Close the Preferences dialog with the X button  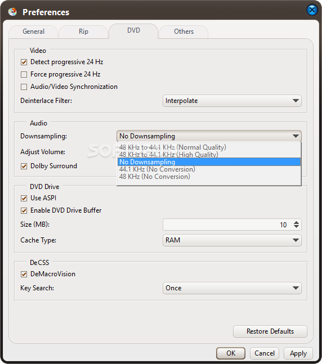click(312, 10)
